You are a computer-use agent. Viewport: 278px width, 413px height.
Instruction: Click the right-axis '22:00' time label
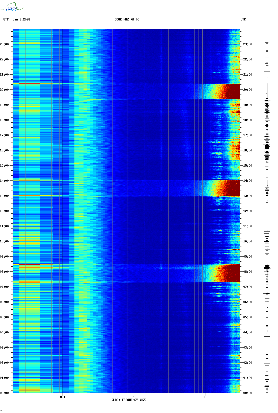(x=248, y=59)
